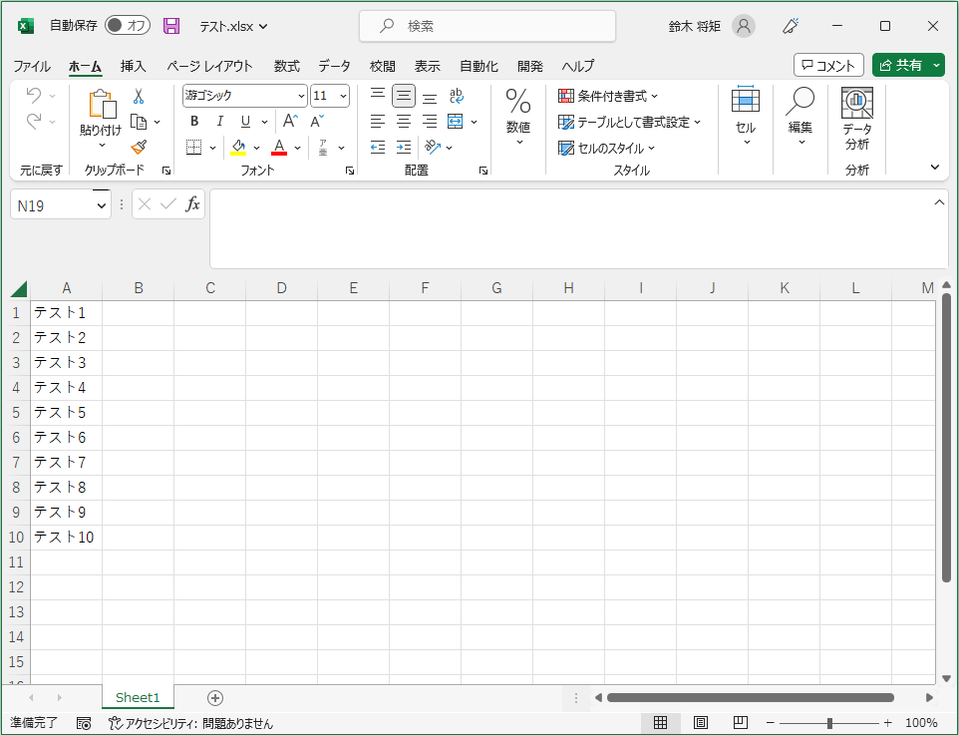Click the center horizontal align icon
The height and width of the screenshot is (735, 959).
pos(404,122)
